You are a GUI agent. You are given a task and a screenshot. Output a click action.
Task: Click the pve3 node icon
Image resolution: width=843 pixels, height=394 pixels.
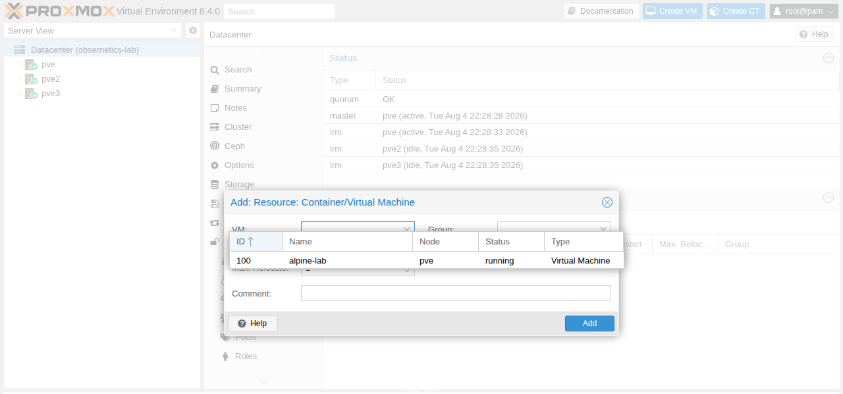[31, 94]
